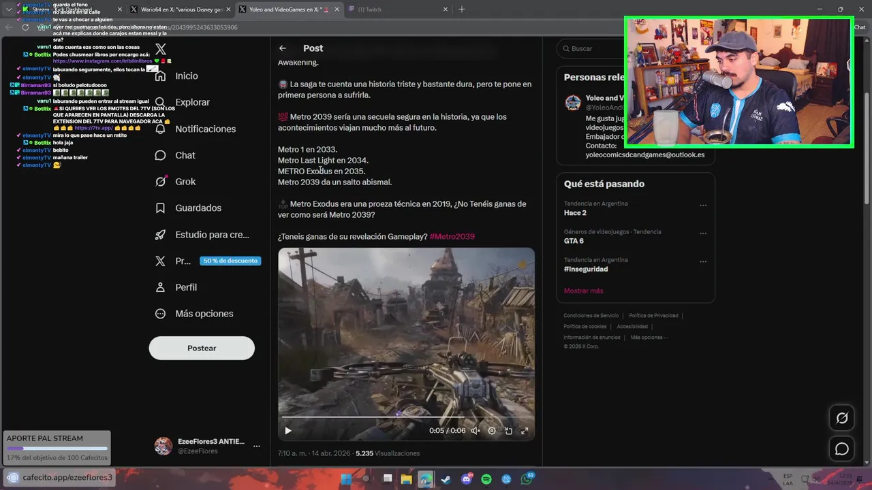The image size is (872, 490).
Task: Click the Aporte Pal Stream progress bar
Action: pyautogui.click(x=57, y=448)
